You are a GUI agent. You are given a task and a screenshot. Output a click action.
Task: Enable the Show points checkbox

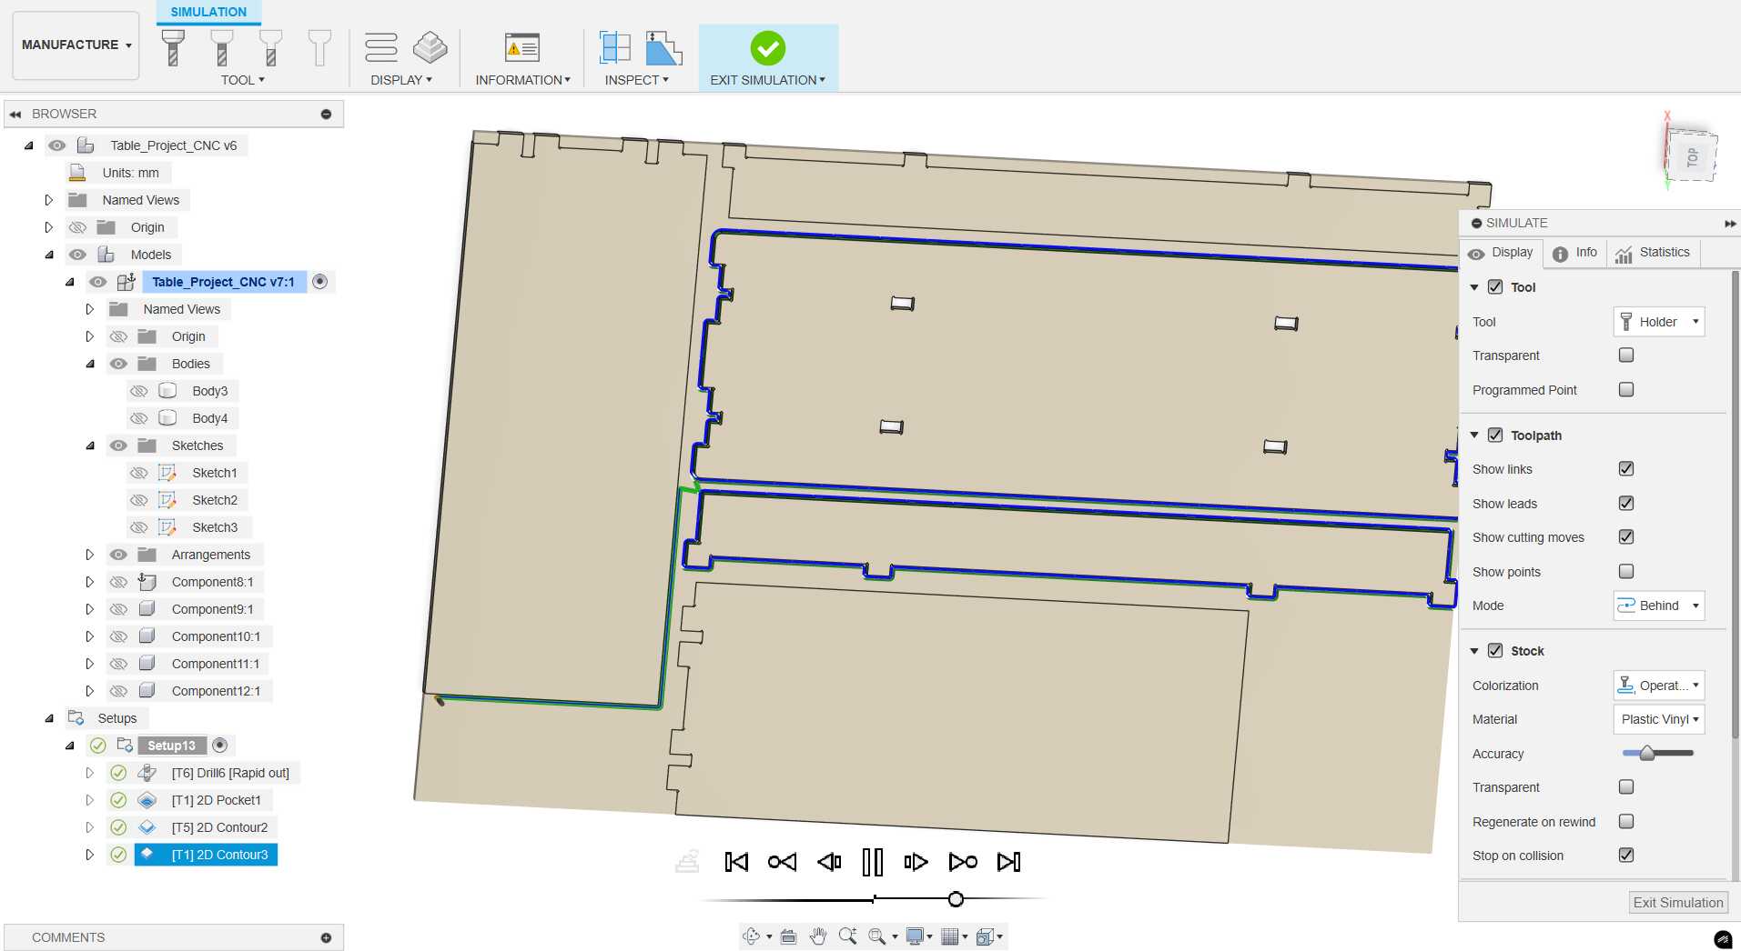pos(1626,571)
